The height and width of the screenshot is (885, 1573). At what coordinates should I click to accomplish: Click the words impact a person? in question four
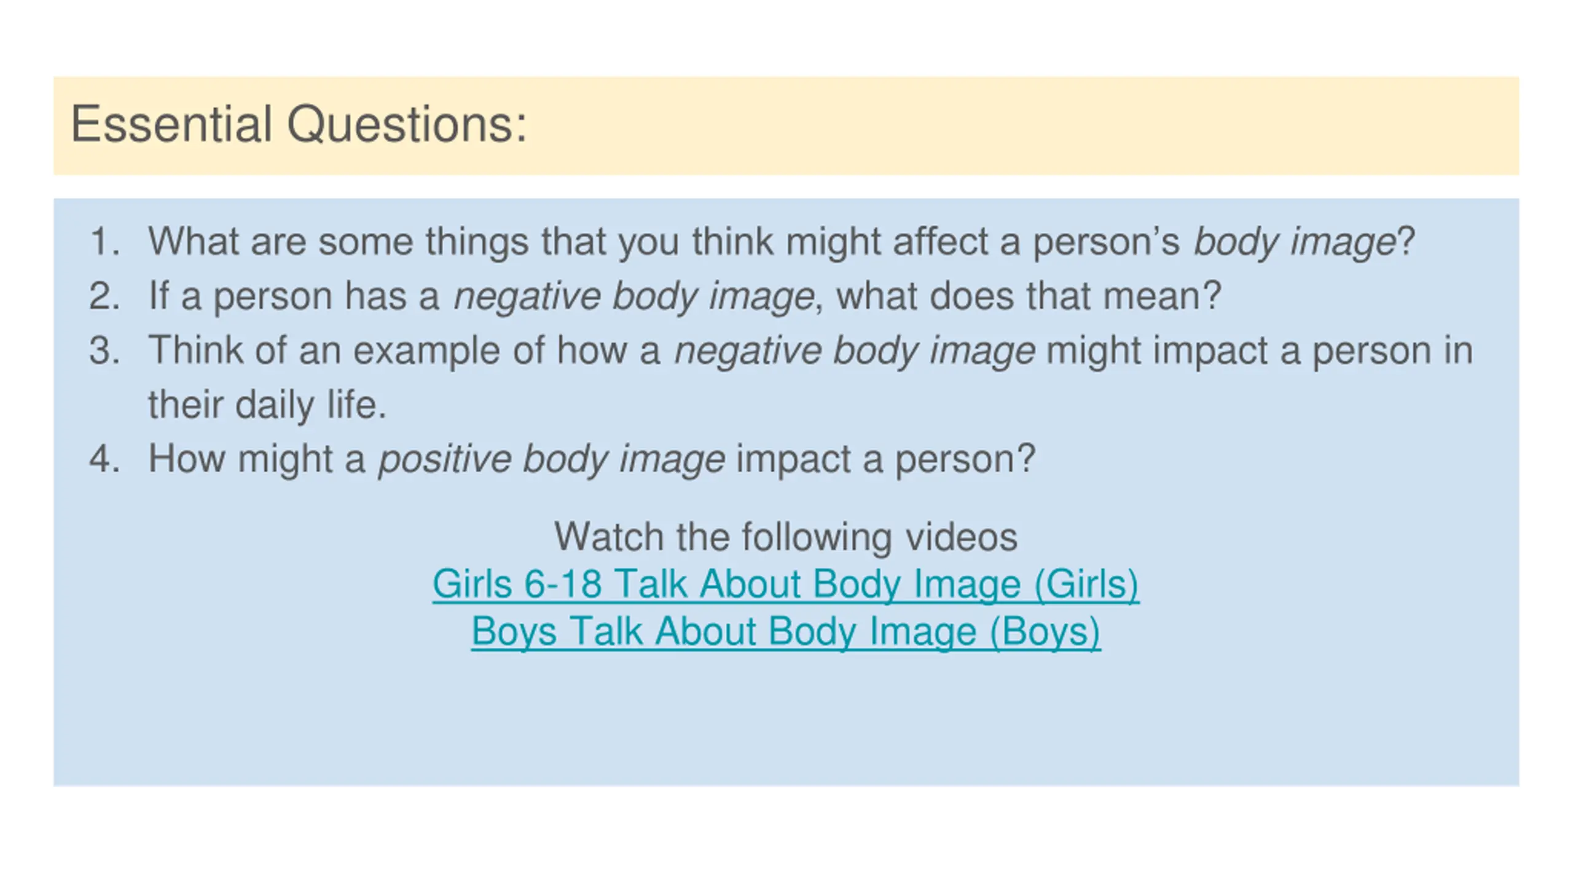885,459
